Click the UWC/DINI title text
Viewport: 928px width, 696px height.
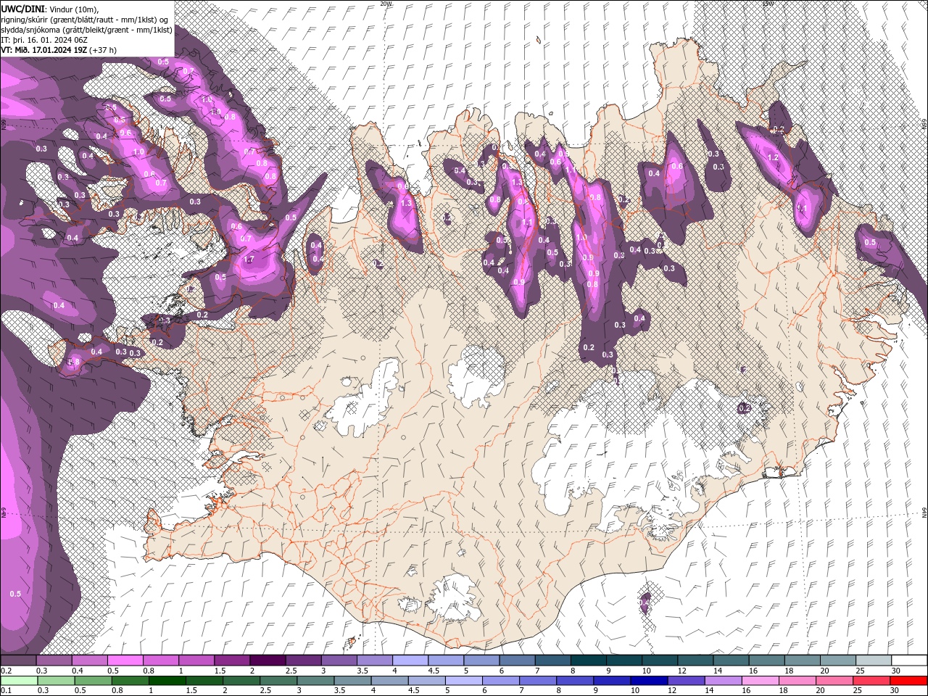point(24,8)
